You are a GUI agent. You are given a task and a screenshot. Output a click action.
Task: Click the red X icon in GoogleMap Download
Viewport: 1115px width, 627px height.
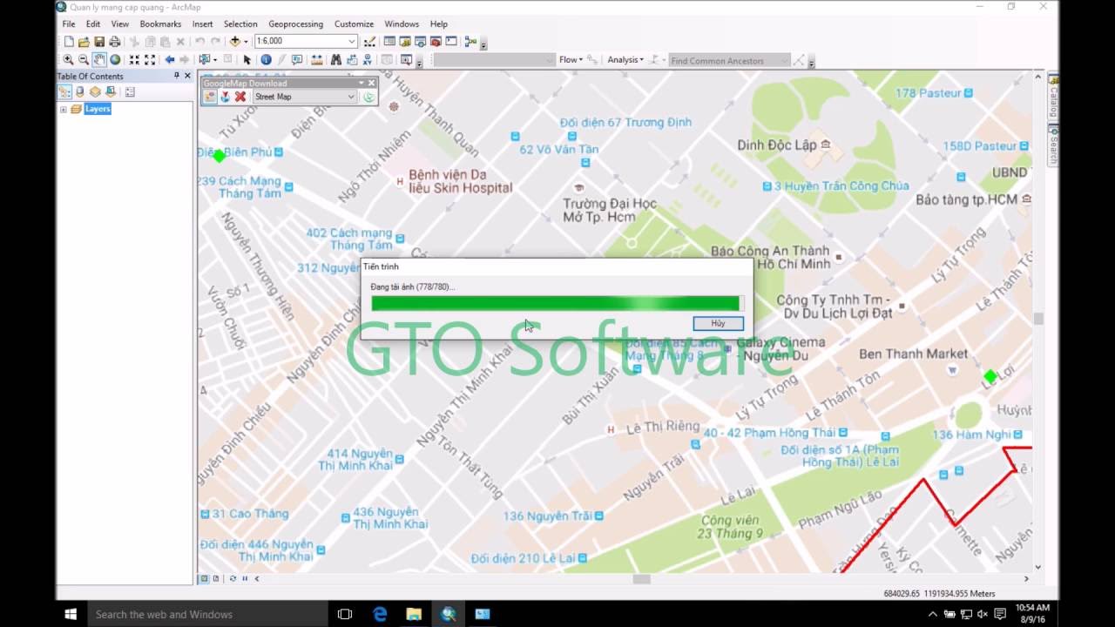[x=240, y=97]
